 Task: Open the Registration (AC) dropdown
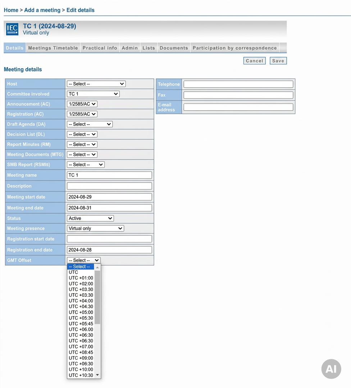tap(82, 114)
